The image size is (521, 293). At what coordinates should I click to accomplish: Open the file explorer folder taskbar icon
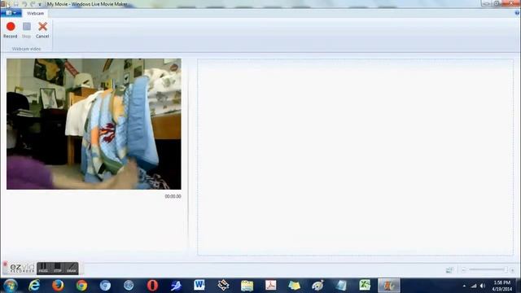247,286
